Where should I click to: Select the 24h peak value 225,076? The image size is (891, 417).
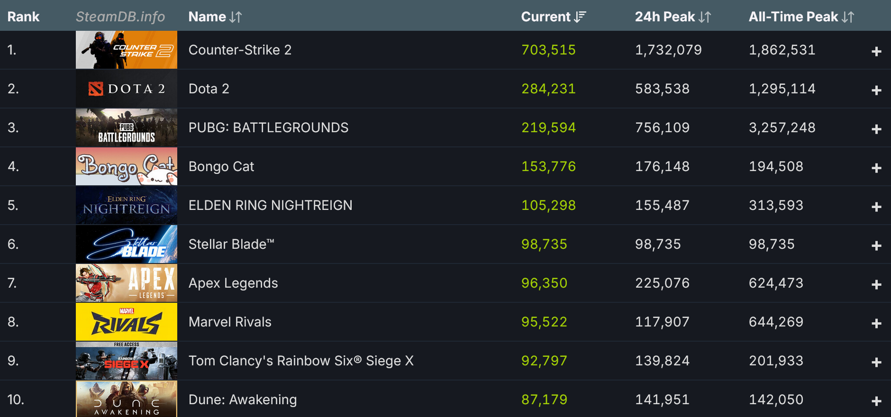point(662,283)
